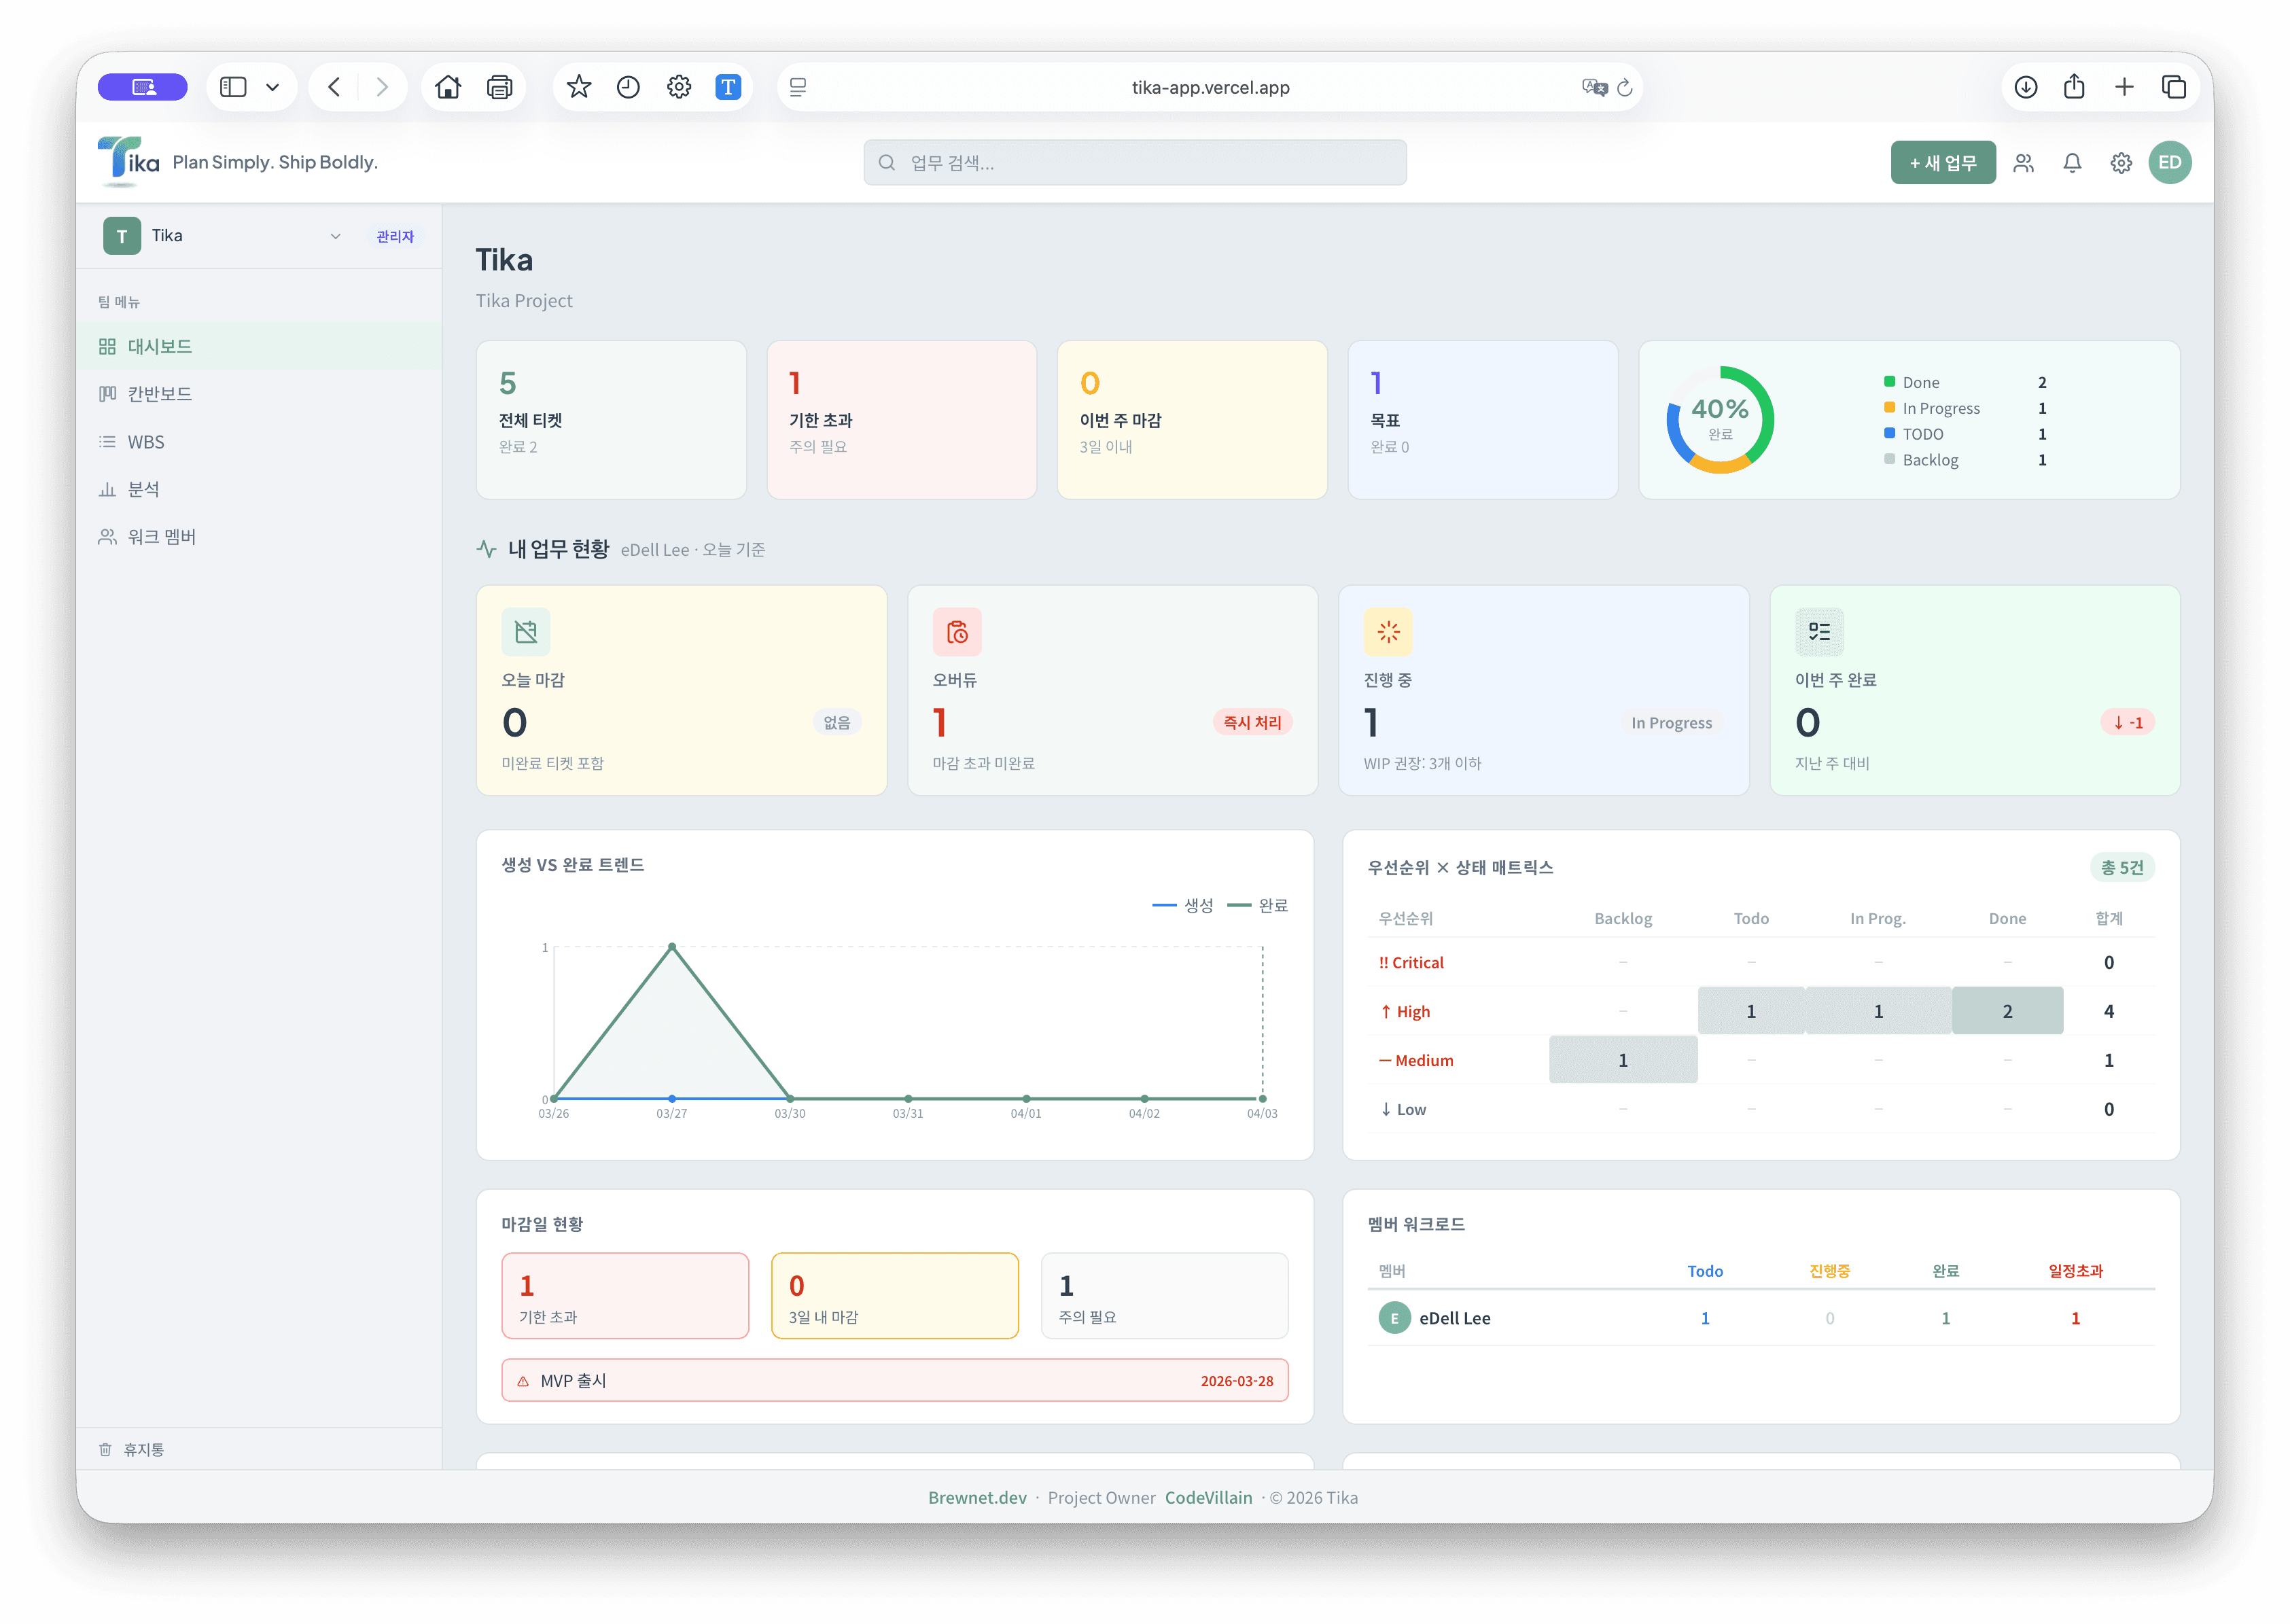Click the 40% completion donut chart
Screen dimensions: 2290x1624
pos(1721,419)
